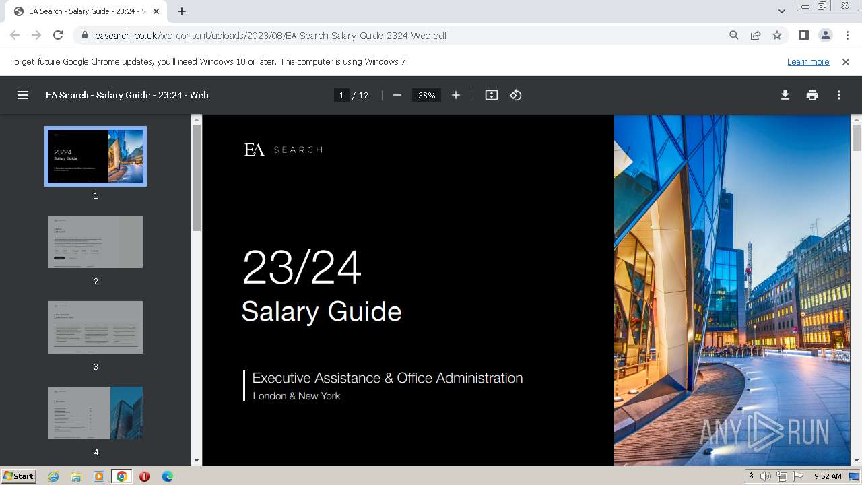Select page 1 thumbnail
Viewport: 862px width, 485px height.
(96, 156)
